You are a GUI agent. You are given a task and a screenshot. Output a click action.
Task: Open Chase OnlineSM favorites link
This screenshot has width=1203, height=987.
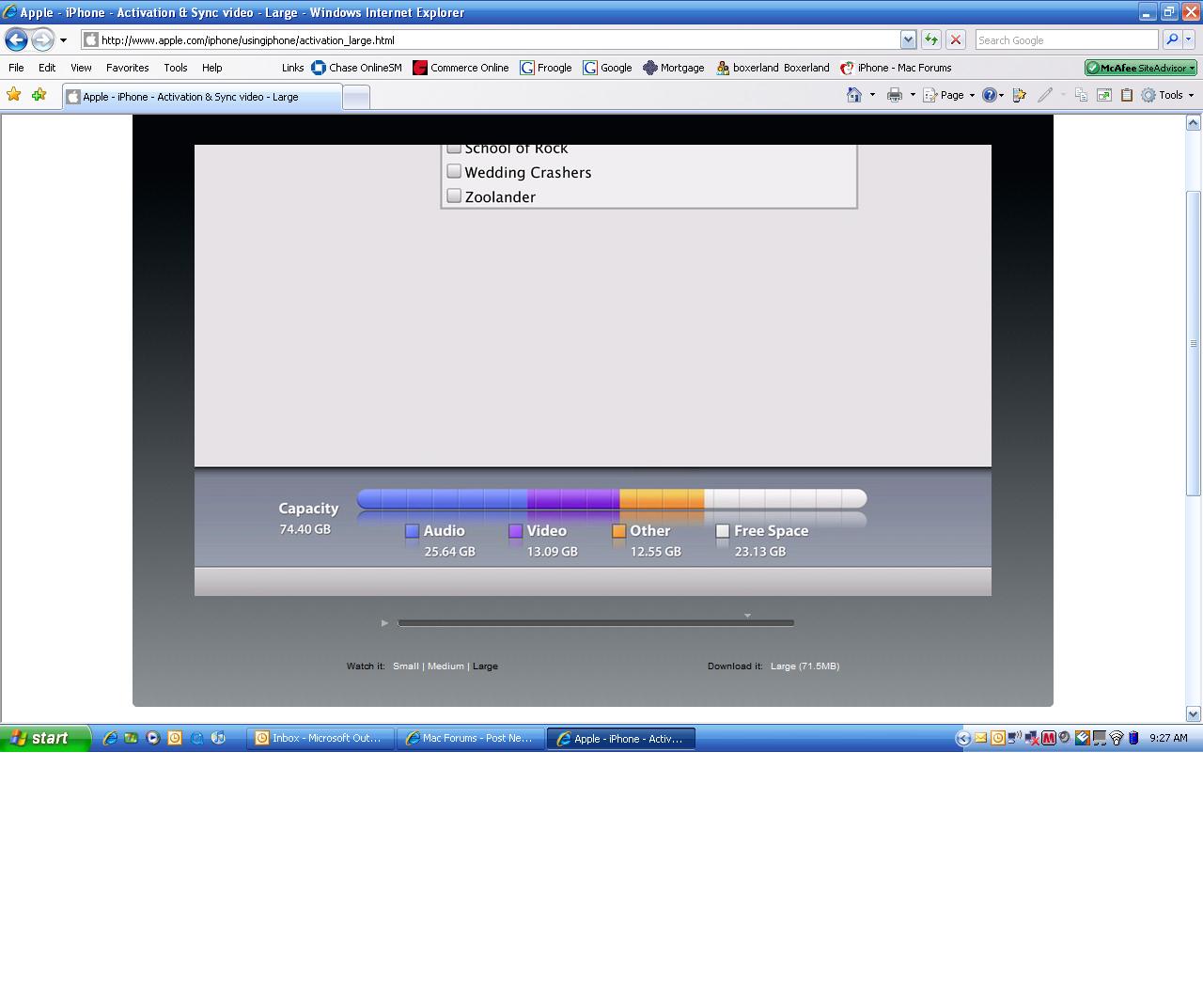pyautogui.click(x=356, y=68)
